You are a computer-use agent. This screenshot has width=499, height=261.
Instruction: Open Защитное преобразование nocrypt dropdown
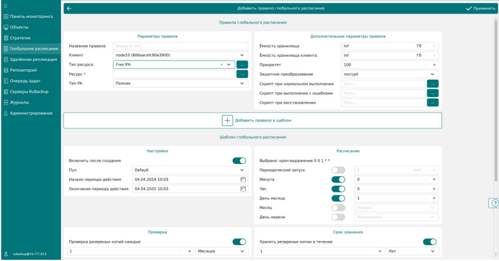390,75
